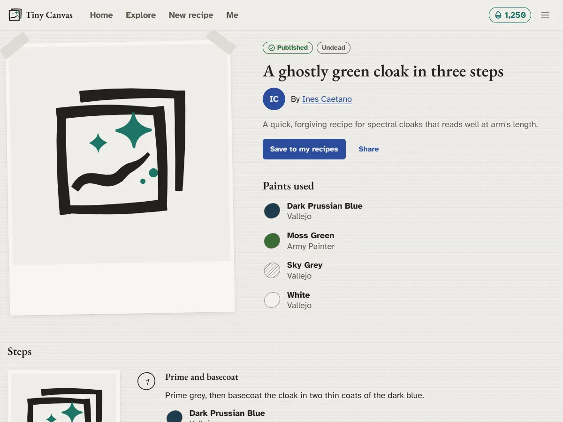Click the 'Paints used' heading

[288, 186]
